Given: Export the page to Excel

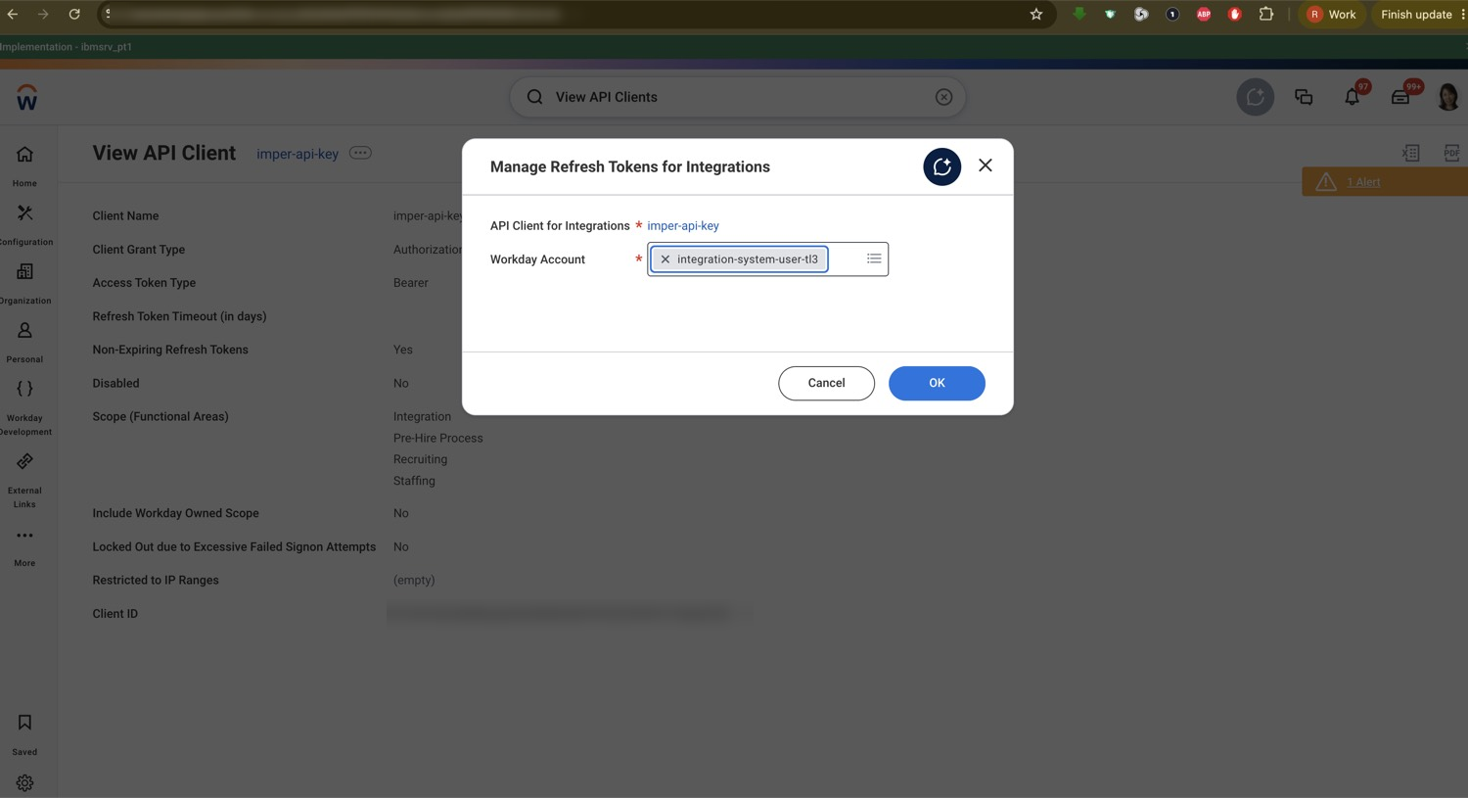Looking at the screenshot, I should (x=1410, y=153).
